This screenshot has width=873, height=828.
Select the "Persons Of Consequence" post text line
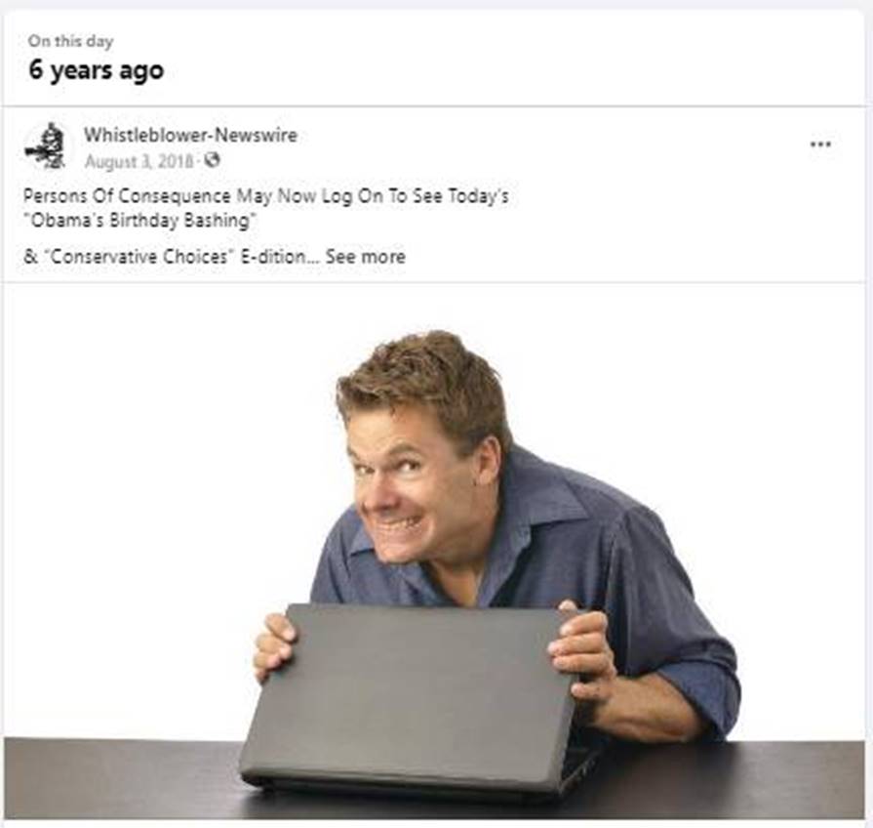(266, 196)
